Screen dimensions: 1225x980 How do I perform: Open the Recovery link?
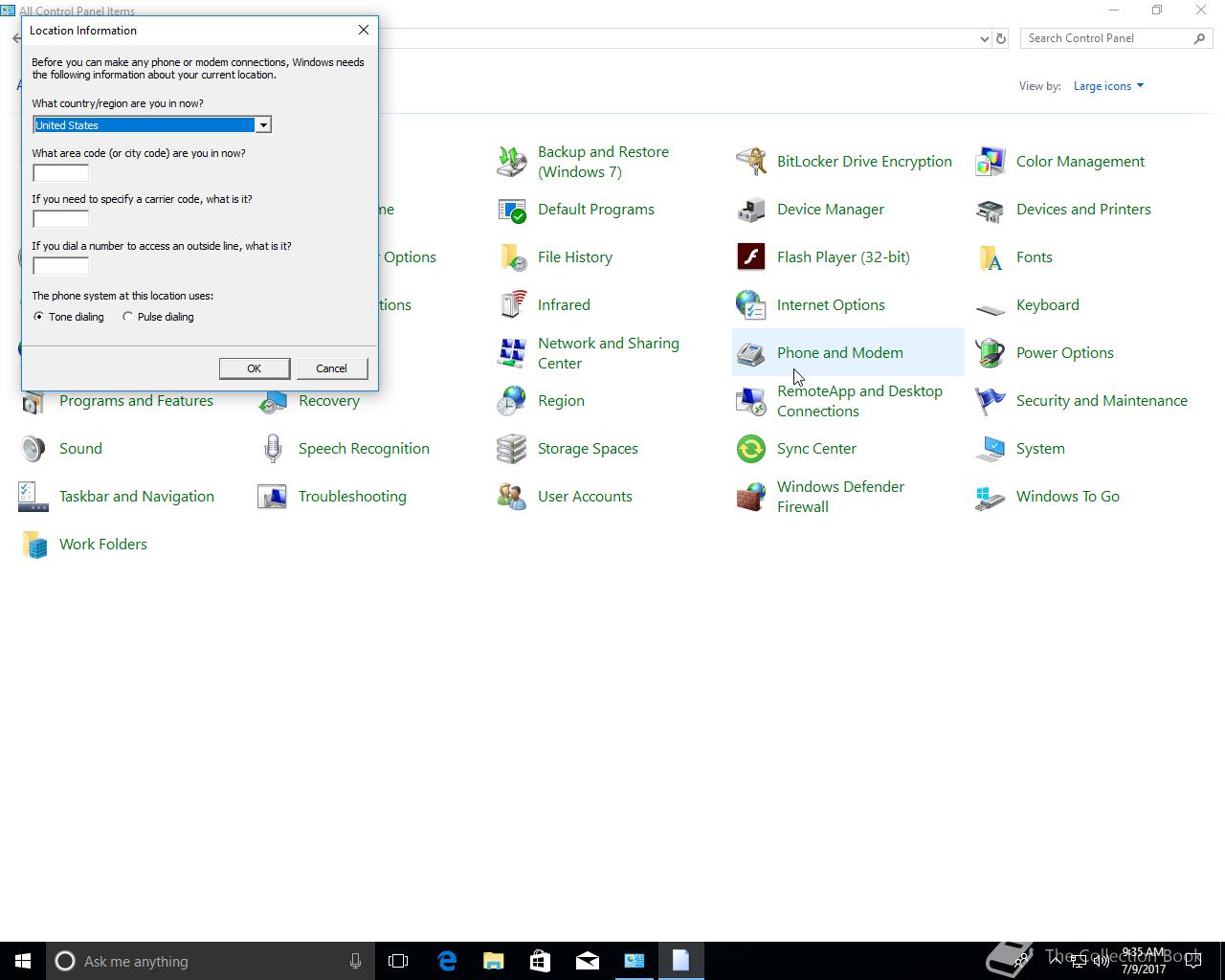pyautogui.click(x=329, y=401)
